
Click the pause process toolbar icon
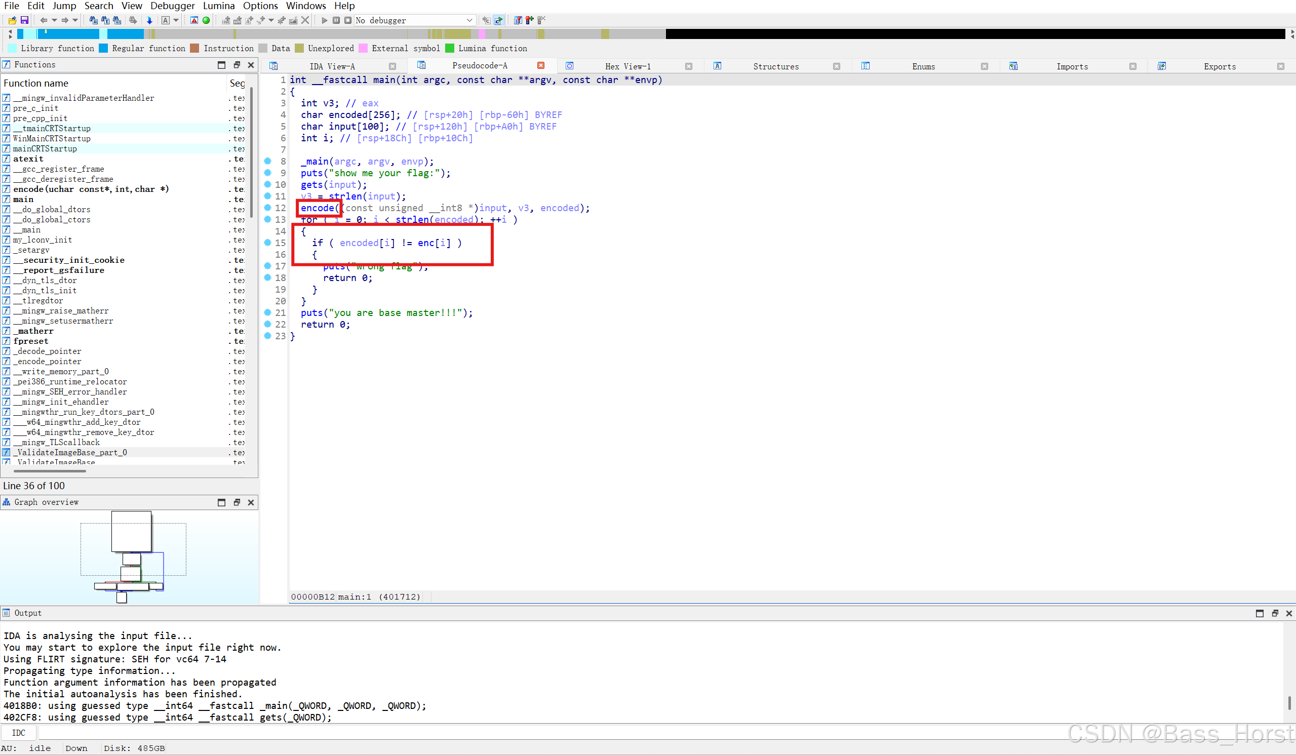pos(336,21)
